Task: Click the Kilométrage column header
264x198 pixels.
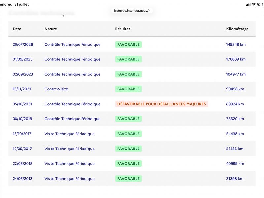Action: [237, 29]
